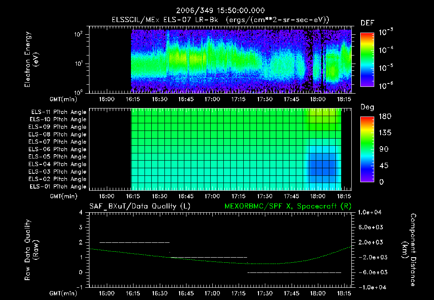This screenshot has width=434, height=300.
Task: Click the 18:15 time tick under data quality panel
Action: click(x=344, y=293)
